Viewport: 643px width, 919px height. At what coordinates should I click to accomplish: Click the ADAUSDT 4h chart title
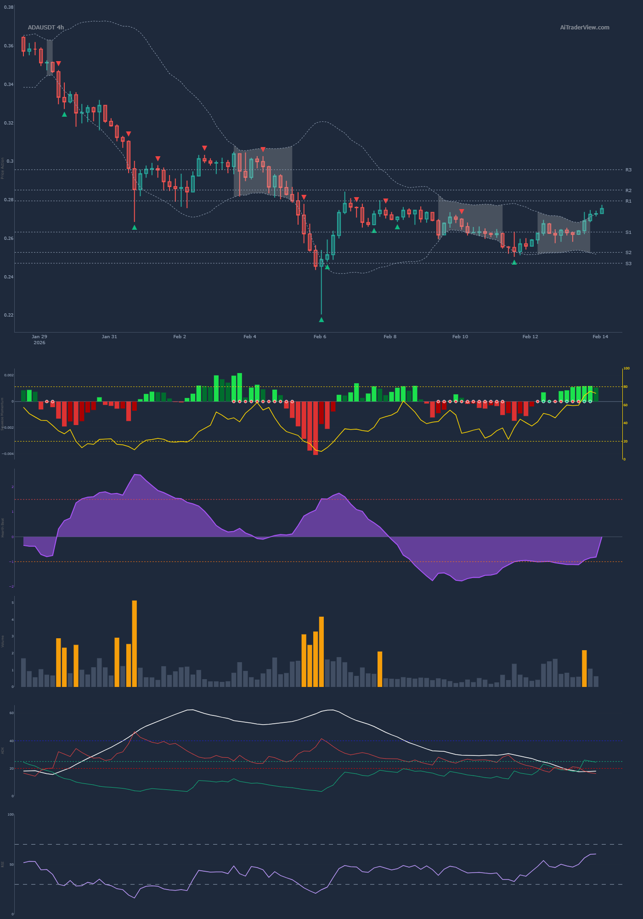(46, 28)
